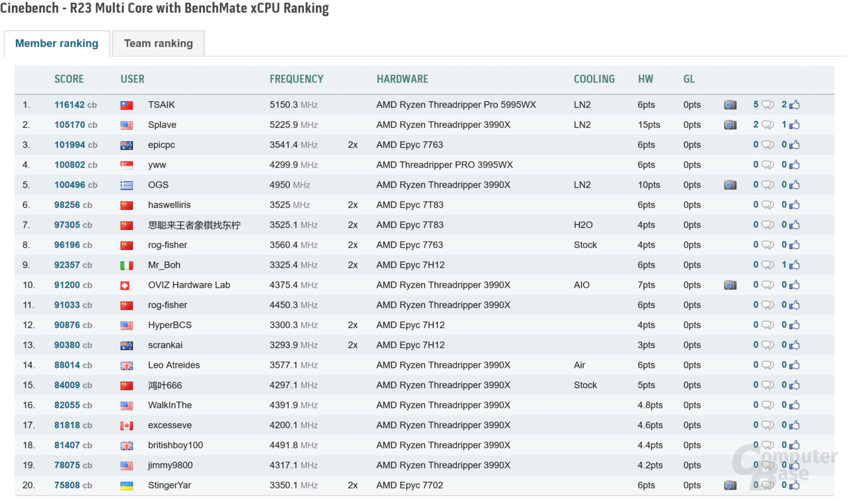Click the Greek flag next to OGS
849x501 pixels.
(x=127, y=186)
